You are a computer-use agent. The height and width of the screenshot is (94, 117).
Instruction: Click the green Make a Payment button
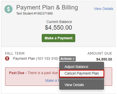coord(58,38)
